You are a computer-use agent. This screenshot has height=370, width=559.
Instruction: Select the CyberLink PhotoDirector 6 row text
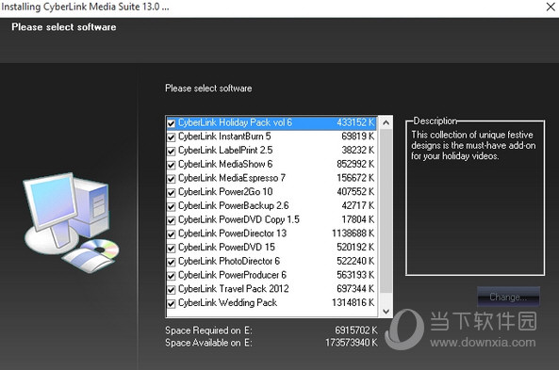point(229,262)
